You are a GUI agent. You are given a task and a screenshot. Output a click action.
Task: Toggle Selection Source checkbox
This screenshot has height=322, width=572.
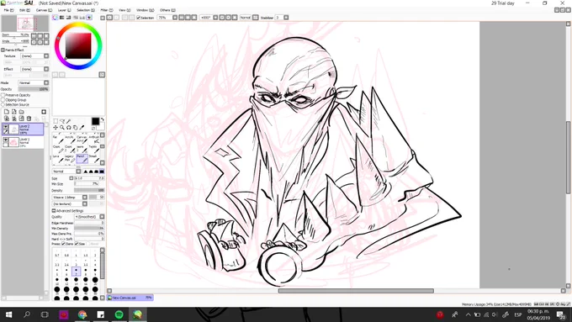(3, 104)
